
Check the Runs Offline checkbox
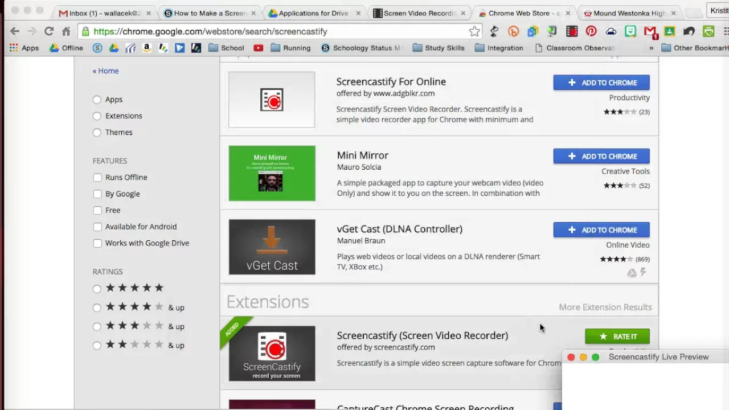click(97, 178)
